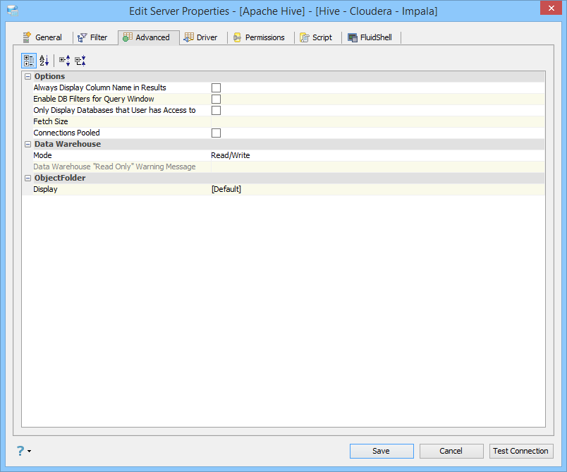
Task: Select the Categorized view toolbar icon
Action: (29, 61)
